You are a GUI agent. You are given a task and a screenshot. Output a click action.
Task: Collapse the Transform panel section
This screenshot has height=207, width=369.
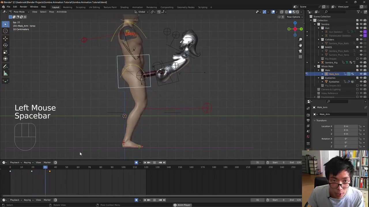(x=321, y=120)
